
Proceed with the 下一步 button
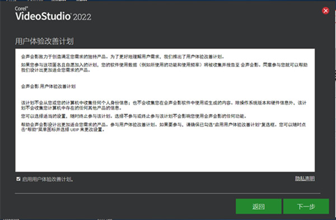click(x=306, y=207)
